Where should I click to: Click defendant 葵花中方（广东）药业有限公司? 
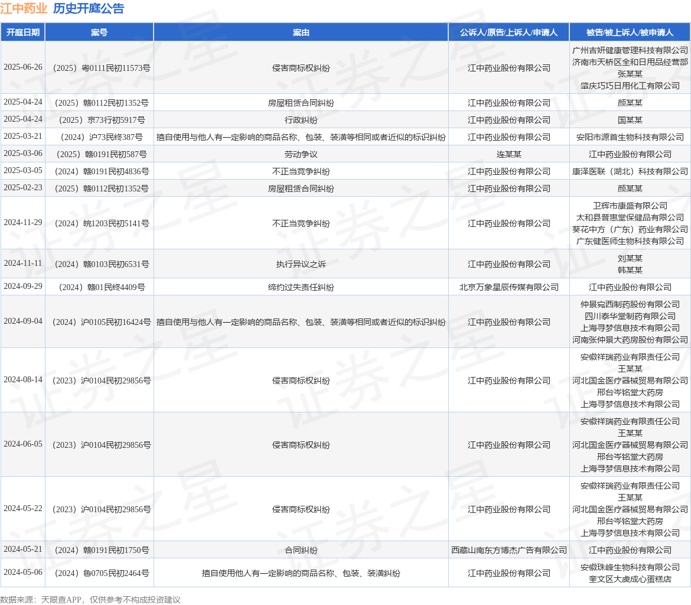pos(630,229)
